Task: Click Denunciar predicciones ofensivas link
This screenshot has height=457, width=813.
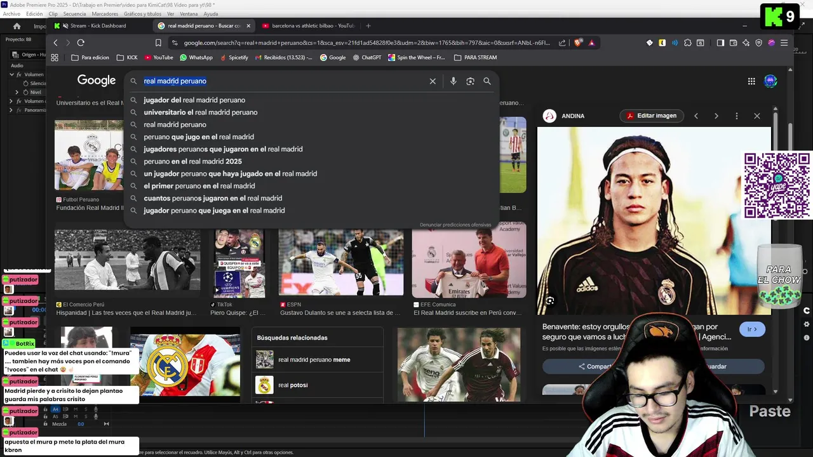Action: point(455,225)
